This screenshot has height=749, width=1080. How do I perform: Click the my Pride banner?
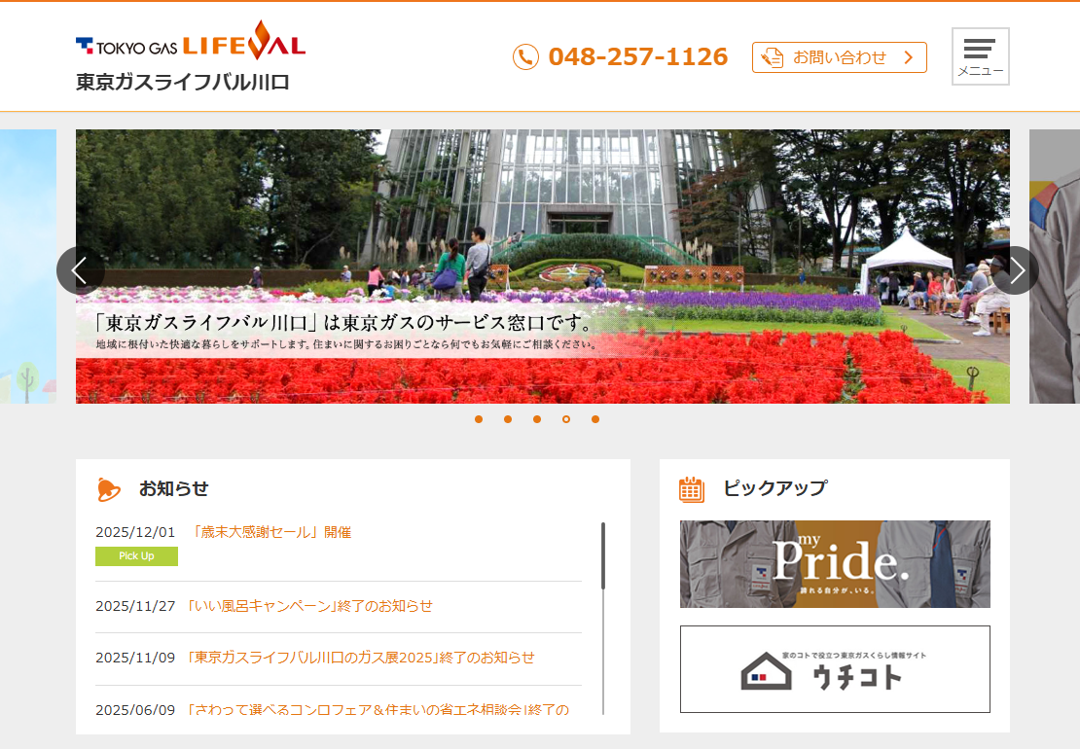[x=835, y=564]
